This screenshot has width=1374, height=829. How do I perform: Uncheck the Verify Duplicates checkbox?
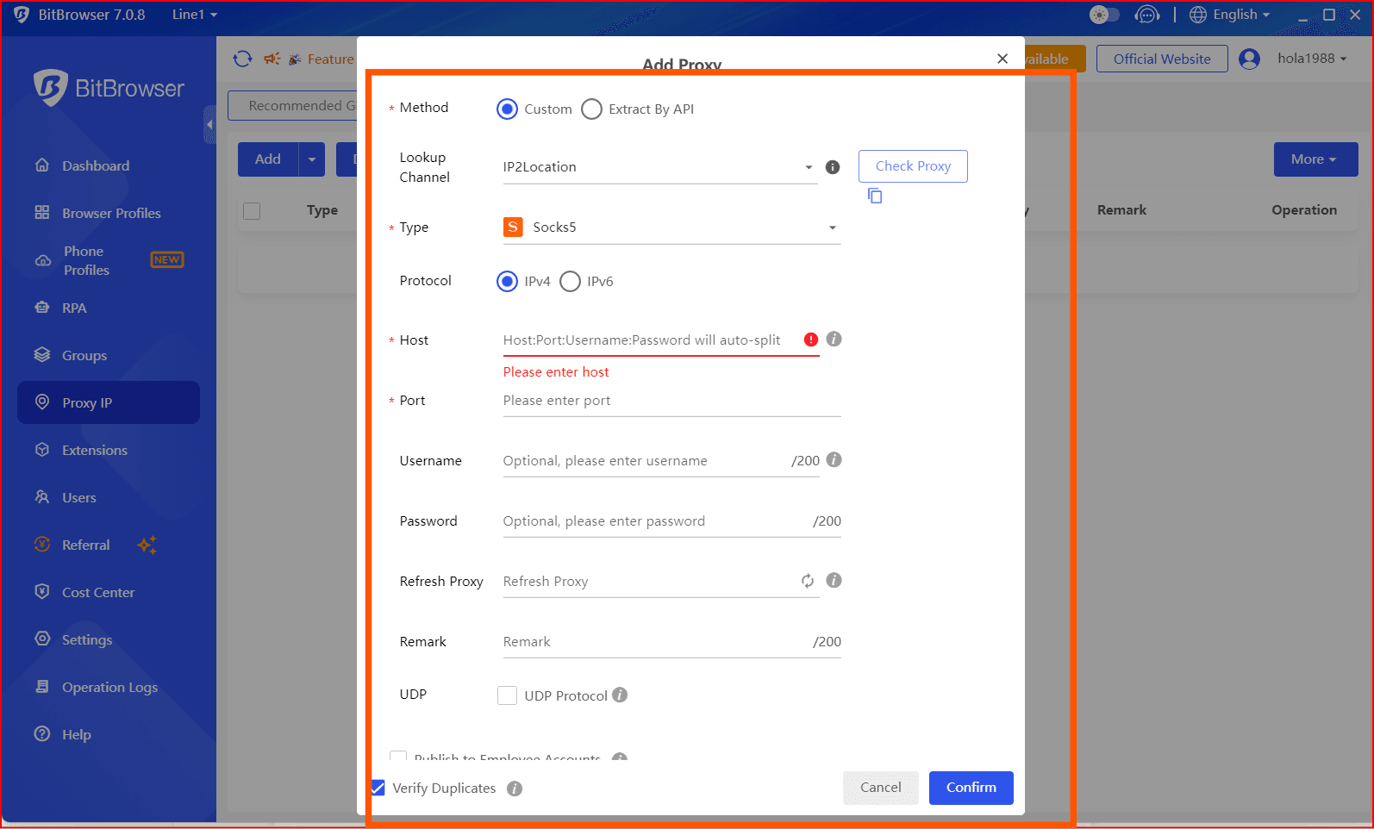(x=378, y=788)
